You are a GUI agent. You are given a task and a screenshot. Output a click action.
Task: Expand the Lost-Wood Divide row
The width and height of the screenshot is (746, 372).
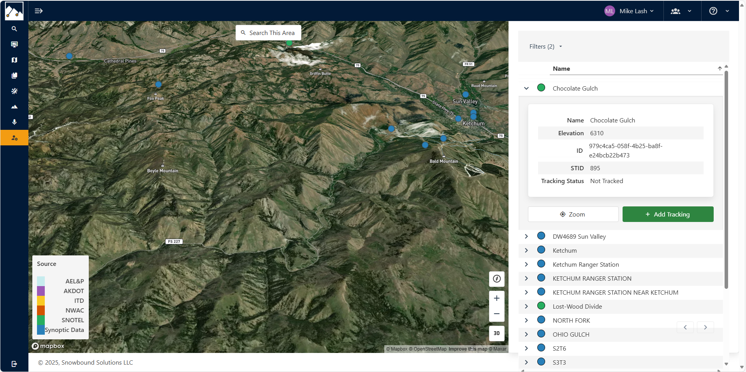tap(526, 306)
